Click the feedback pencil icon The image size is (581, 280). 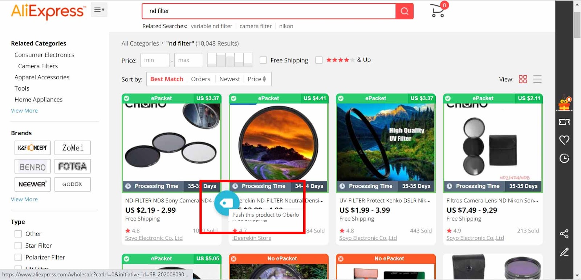click(564, 252)
